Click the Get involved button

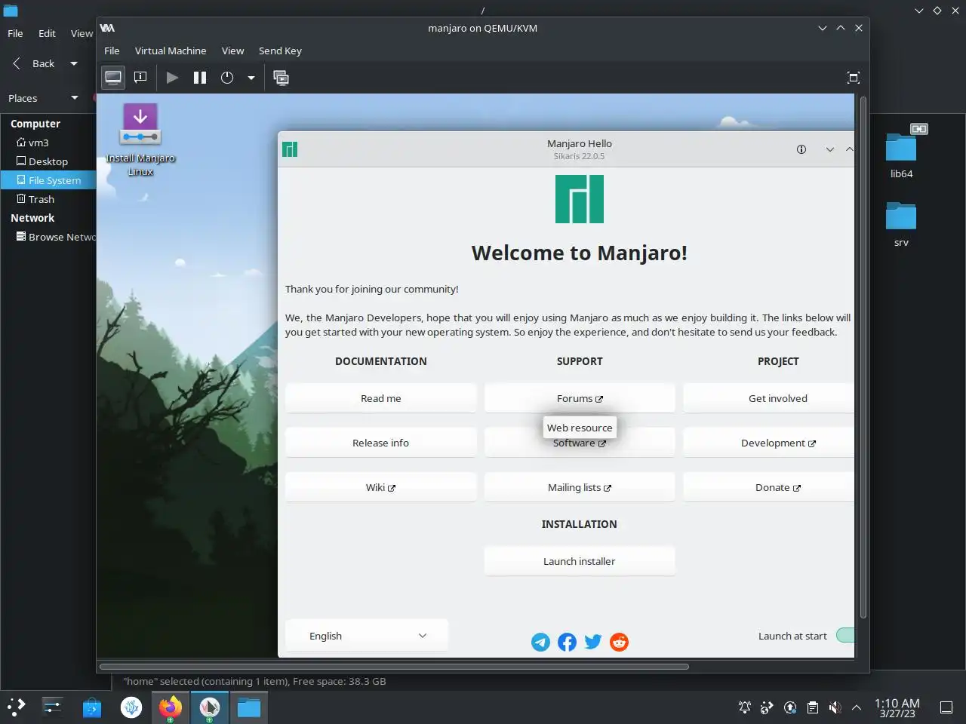[769, 398]
